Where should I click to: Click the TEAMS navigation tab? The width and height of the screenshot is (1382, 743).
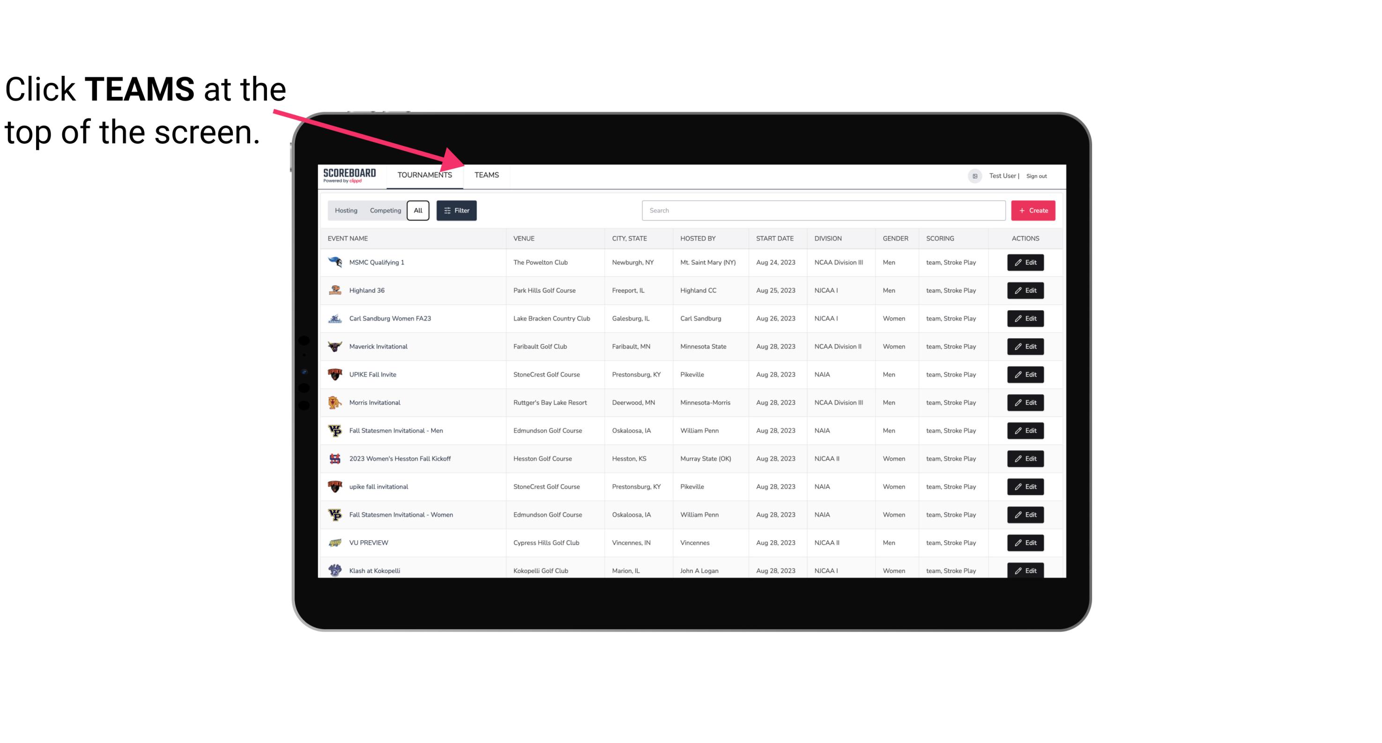486,175
